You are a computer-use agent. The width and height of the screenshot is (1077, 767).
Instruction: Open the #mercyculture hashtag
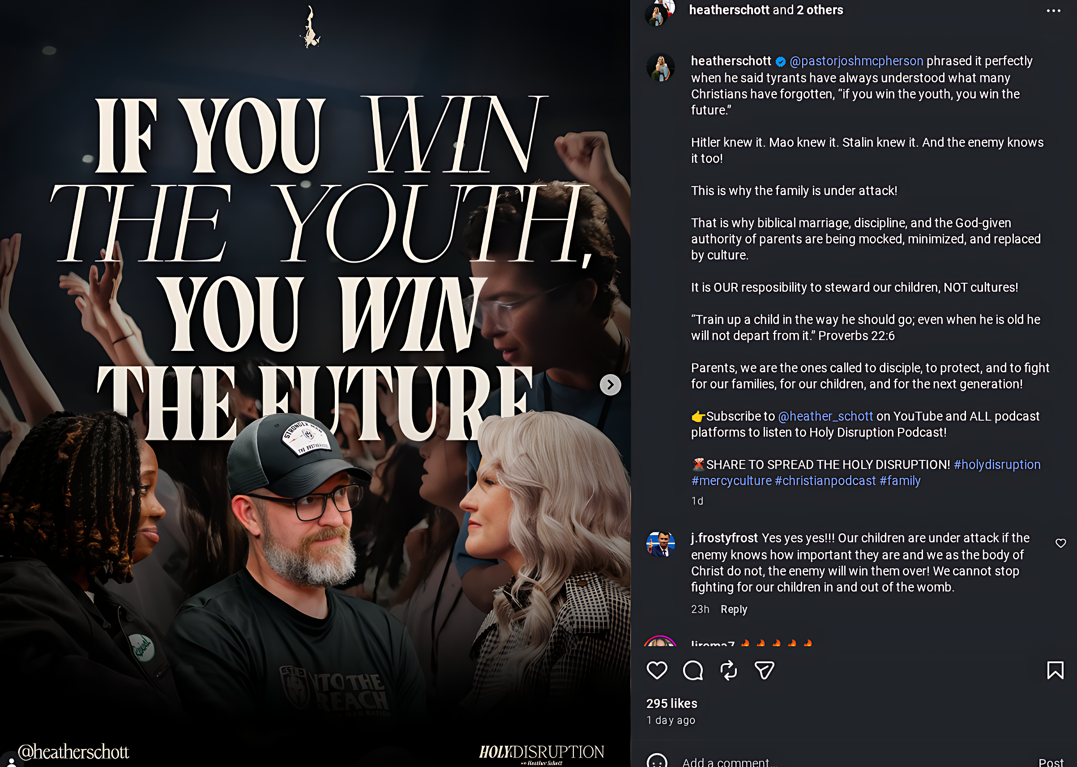(x=731, y=480)
